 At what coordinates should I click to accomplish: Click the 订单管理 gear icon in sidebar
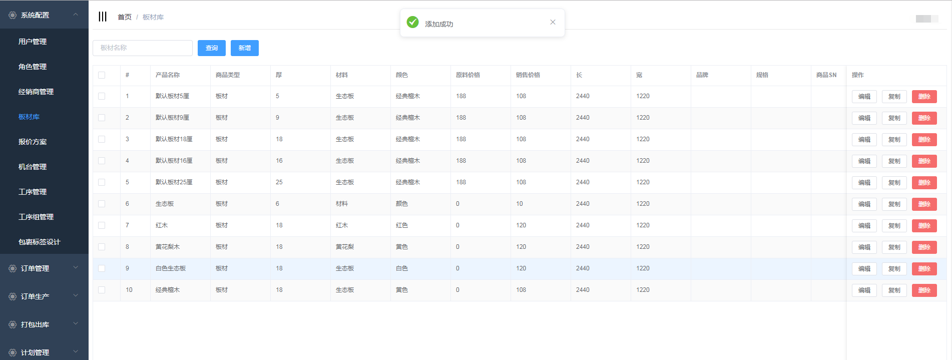point(13,268)
